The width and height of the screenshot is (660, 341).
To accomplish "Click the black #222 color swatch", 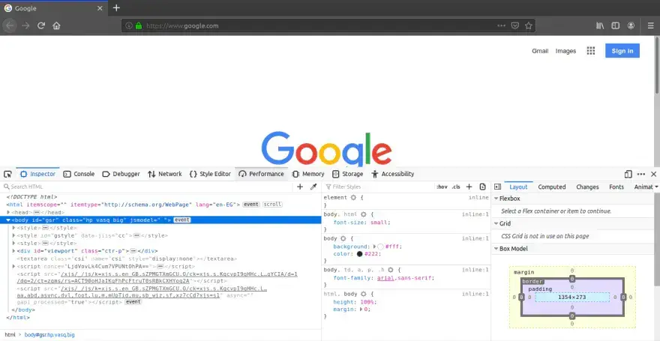I will 359,254.
